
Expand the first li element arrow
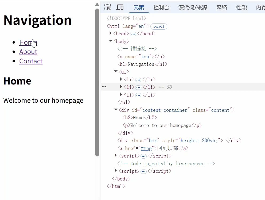[121, 79]
